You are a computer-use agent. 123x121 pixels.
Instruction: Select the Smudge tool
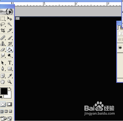(3, 55)
